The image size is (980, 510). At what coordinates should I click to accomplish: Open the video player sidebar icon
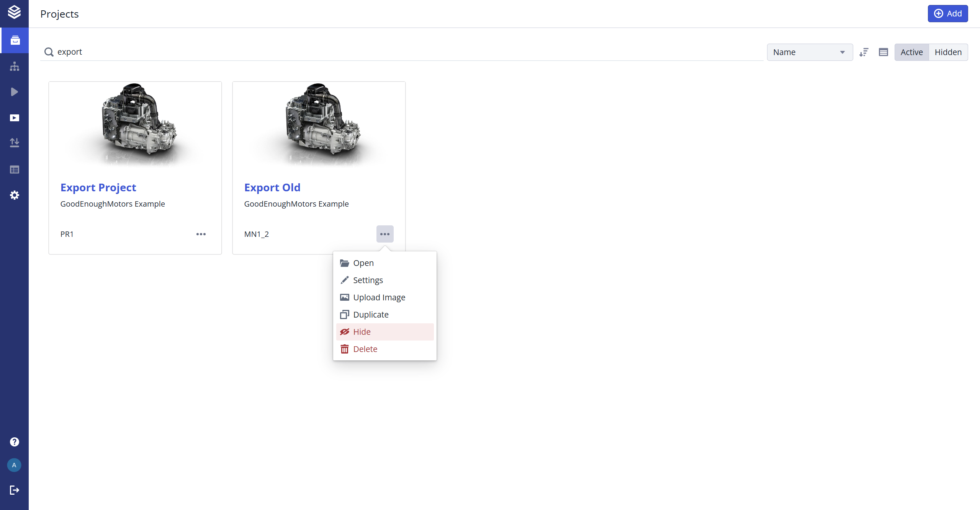pyautogui.click(x=15, y=118)
